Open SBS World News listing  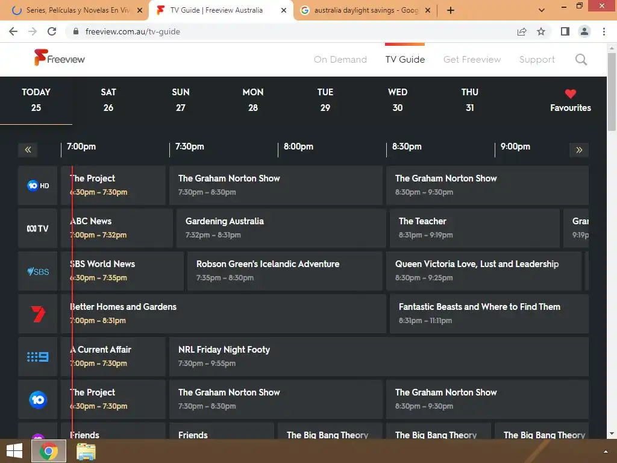pos(122,271)
